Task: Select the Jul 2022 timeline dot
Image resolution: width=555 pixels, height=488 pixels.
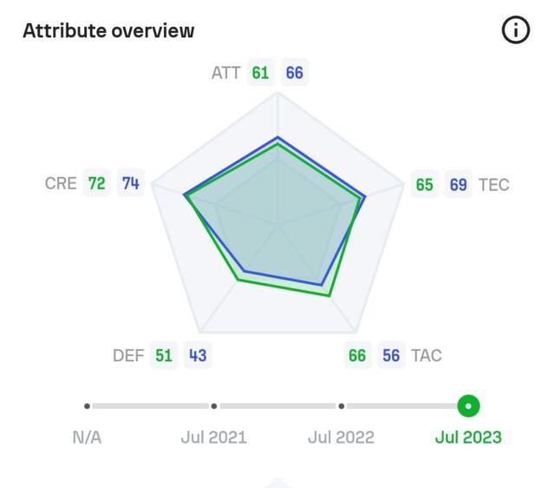Action: [x=341, y=406]
